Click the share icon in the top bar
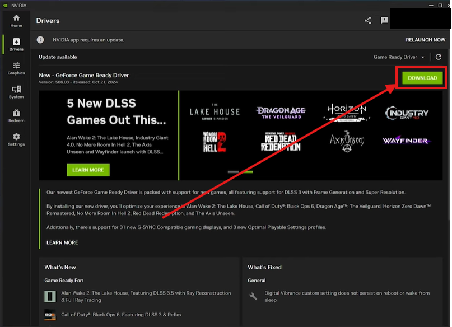452x327 pixels. coord(368,20)
